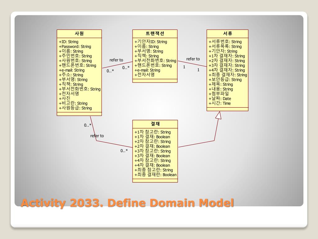Image resolution: width=318 pixels, height=239 pixels.
Task: Select the '+3차 결재: Boolean' attribute
Action: tap(152, 156)
